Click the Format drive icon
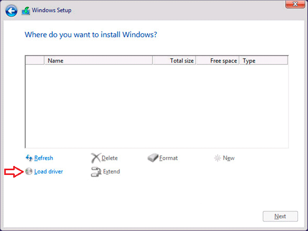This screenshot has width=308, height=231. (153, 158)
